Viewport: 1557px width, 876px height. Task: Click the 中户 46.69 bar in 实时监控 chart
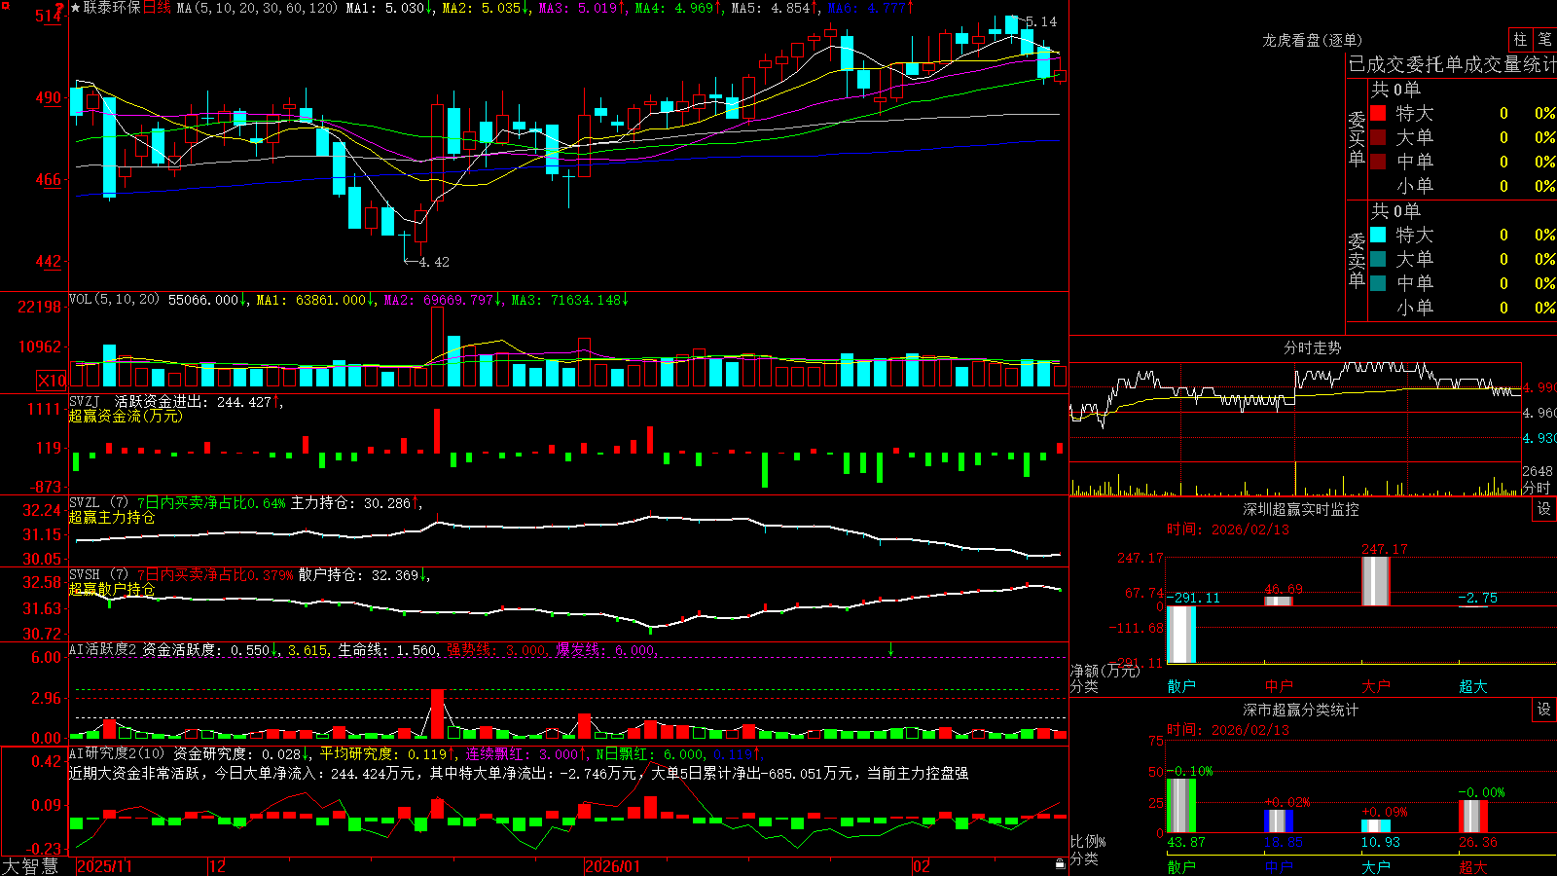tap(1279, 601)
